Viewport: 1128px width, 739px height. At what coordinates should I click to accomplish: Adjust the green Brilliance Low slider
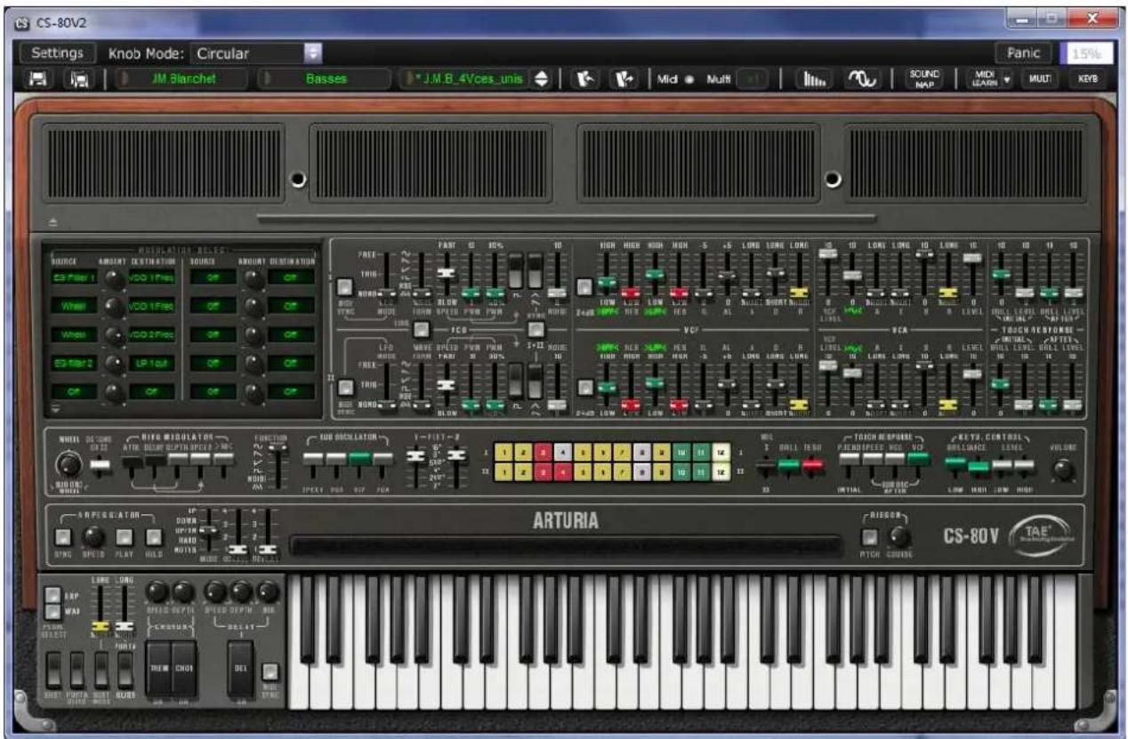pyautogui.click(x=955, y=462)
